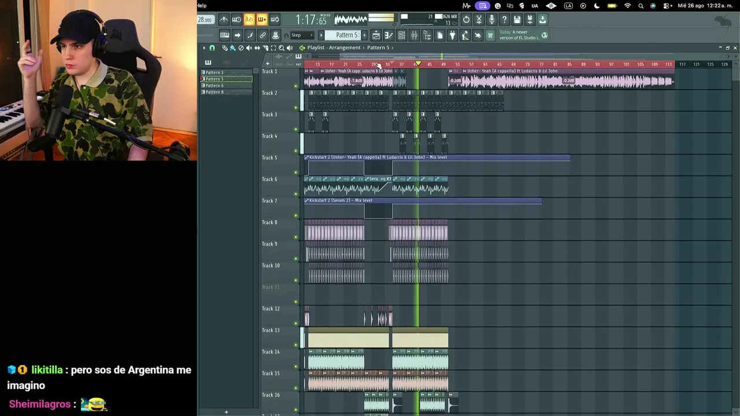Open the tempo tapper icon
Viewport: 740px width, 416px height.
pos(465,36)
